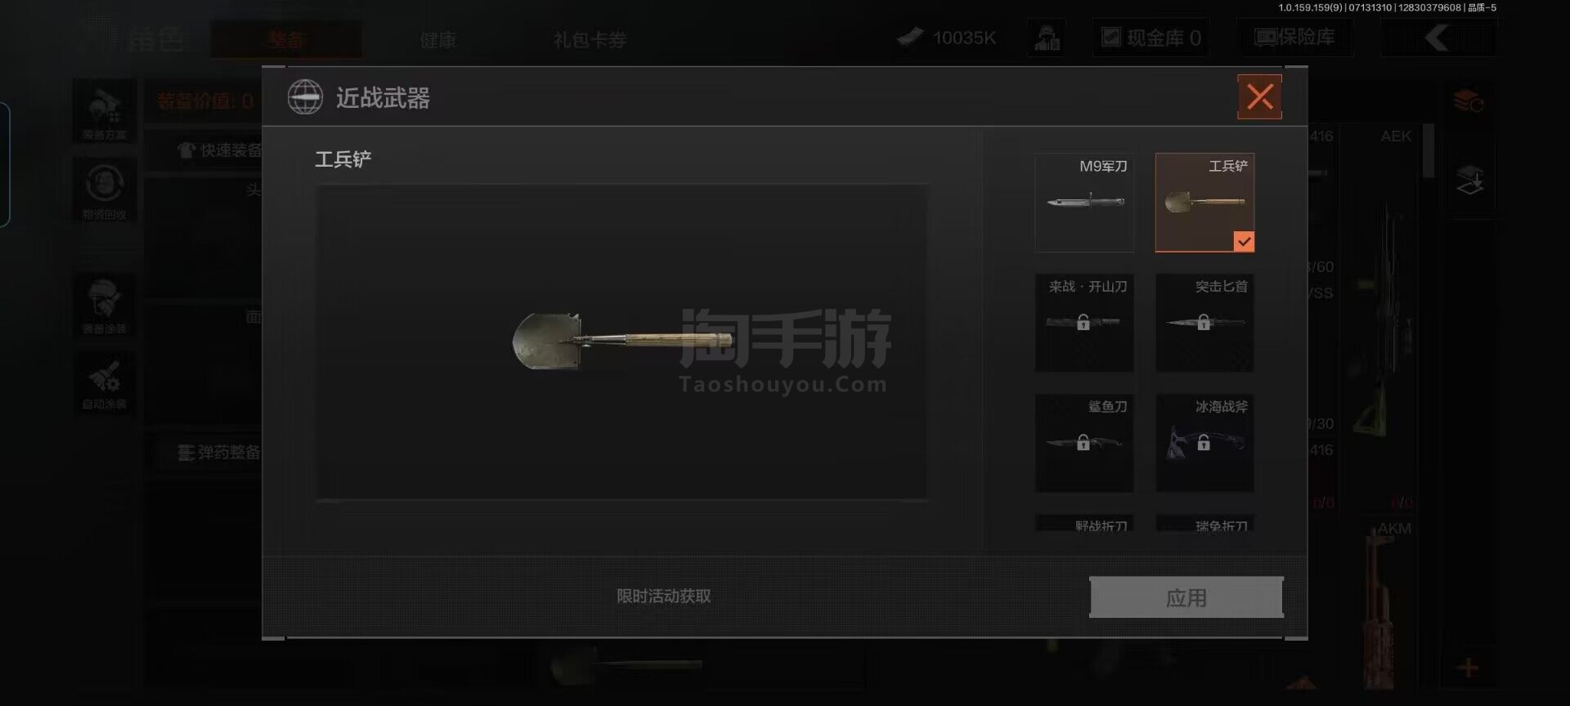Go back with the arrow icon
The height and width of the screenshot is (706, 1570).
(x=1438, y=38)
